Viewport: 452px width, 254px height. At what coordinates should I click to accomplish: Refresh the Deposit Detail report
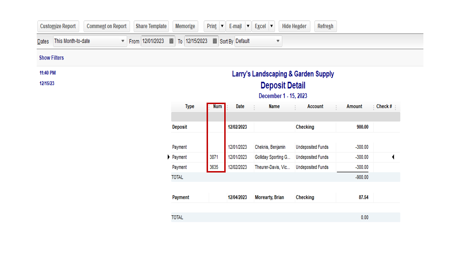325,26
